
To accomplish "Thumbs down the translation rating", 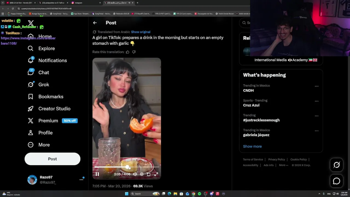I will click(x=134, y=52).
